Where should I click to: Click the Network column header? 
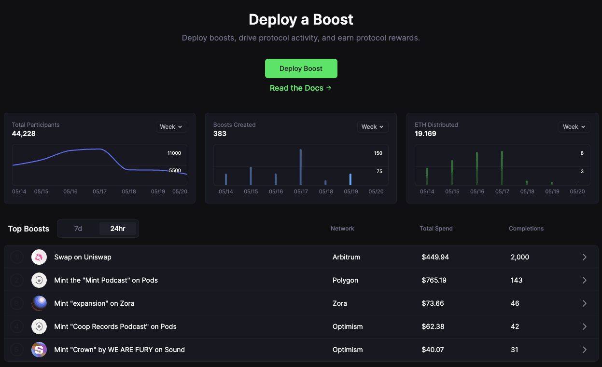[x=342, y=229]
